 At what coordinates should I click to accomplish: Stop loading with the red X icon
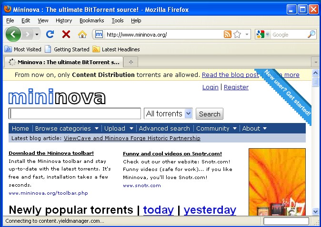click(x=66, y=34)
